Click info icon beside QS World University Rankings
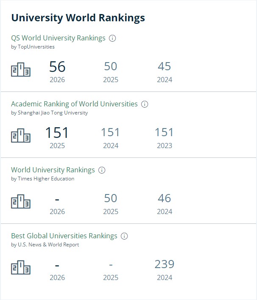This screenshot has height=300, width=257. click(112, 38)
